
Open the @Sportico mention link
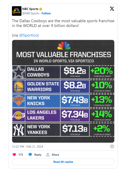point(28,35)
